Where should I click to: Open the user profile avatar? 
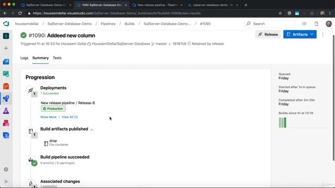click(329, 23)
